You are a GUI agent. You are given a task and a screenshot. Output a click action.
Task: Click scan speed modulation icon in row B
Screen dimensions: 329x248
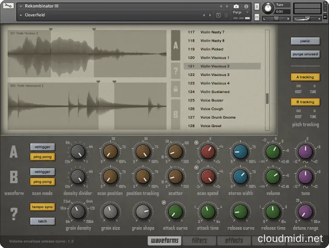click(x=196, y=168)
